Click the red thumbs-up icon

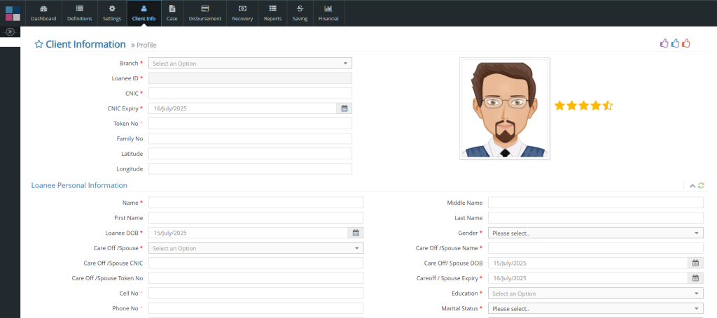point(686,43)
